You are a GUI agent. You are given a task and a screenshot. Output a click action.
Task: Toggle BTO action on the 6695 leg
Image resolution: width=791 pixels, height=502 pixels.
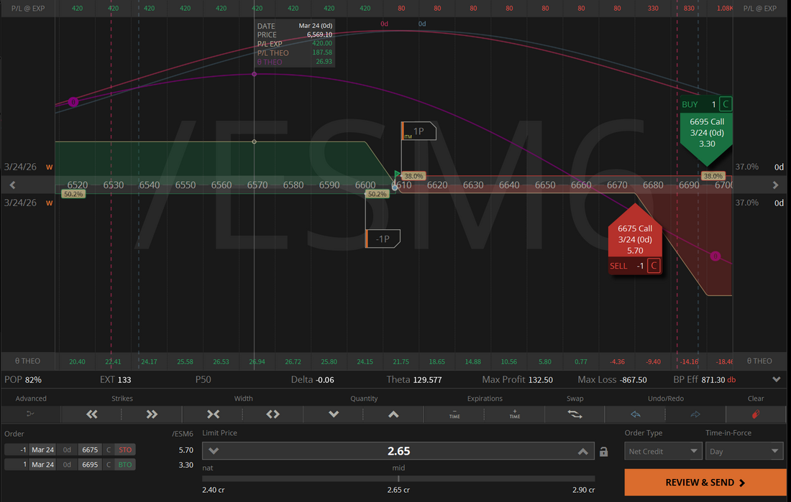pos(125,465)
